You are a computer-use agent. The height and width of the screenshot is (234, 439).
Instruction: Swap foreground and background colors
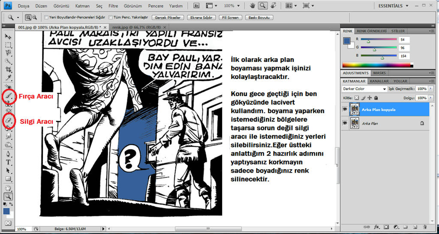[x=11, y=205]
